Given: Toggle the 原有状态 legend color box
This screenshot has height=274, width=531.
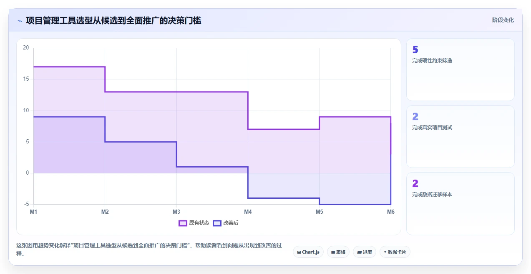Looking at the screenshot, I should point(183,223).
